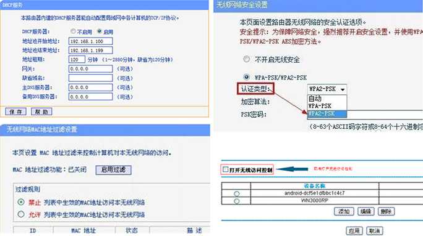Select 禁止 MAC filter rule radio
Screen dimensions: 423x236
click(21, 202)
